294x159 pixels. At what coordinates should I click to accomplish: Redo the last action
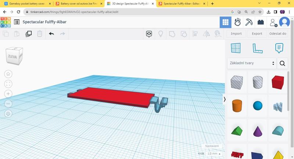pos(62,33)
